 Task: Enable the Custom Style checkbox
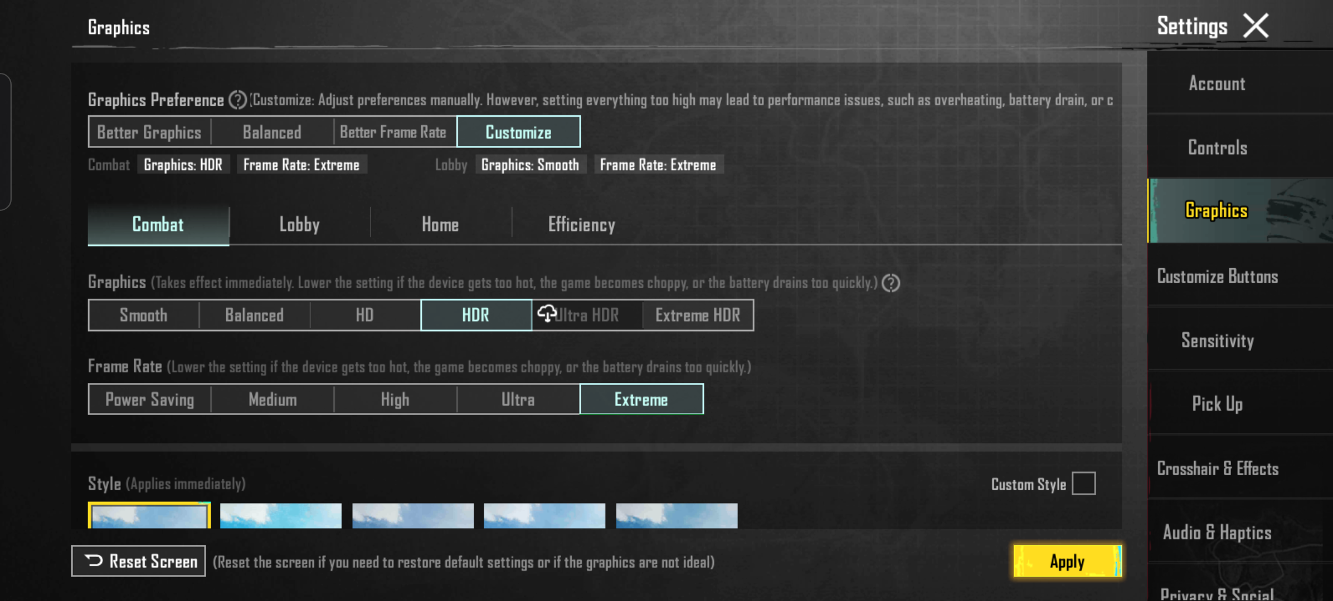click(1083, 484)
